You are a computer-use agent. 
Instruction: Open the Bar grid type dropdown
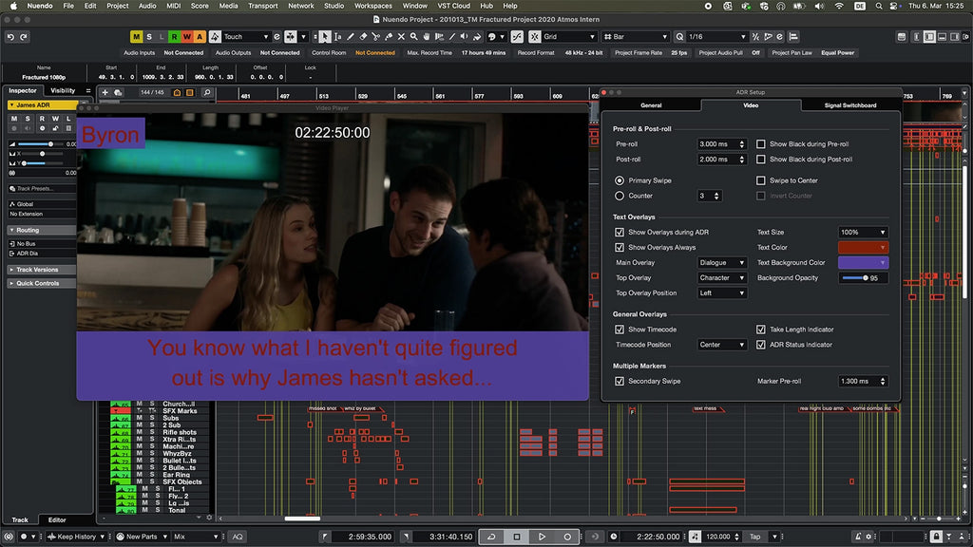click(x=636, y=37)
